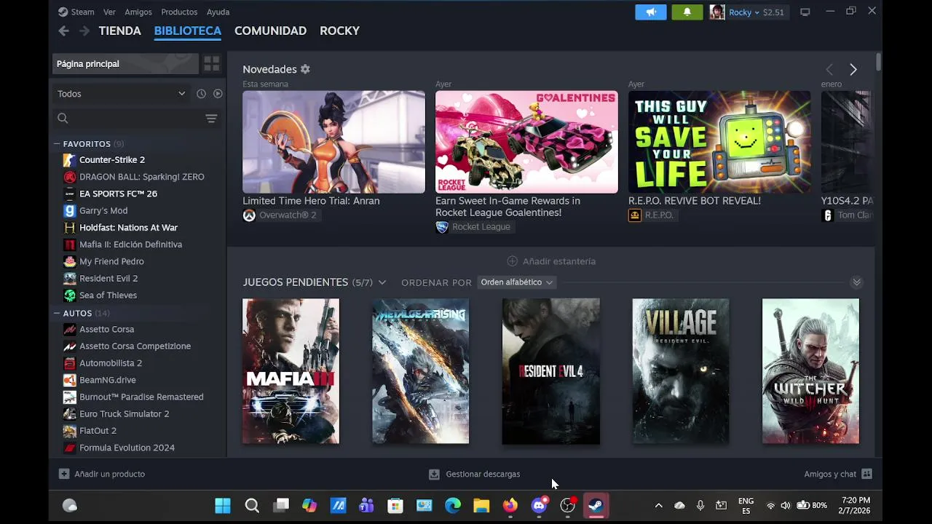Open The Witcher Wild Hunt cover
The height and width of the screenshot is (524, 932).
810,371
